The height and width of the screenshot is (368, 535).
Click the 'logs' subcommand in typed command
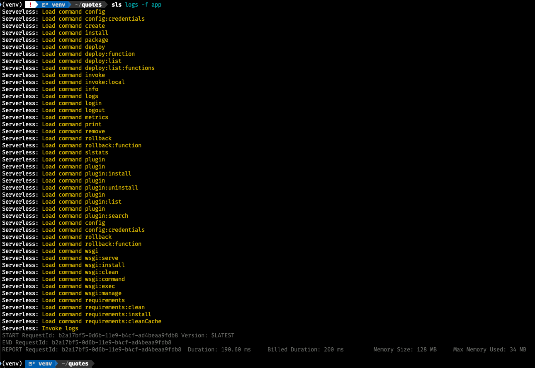[131, 5]
